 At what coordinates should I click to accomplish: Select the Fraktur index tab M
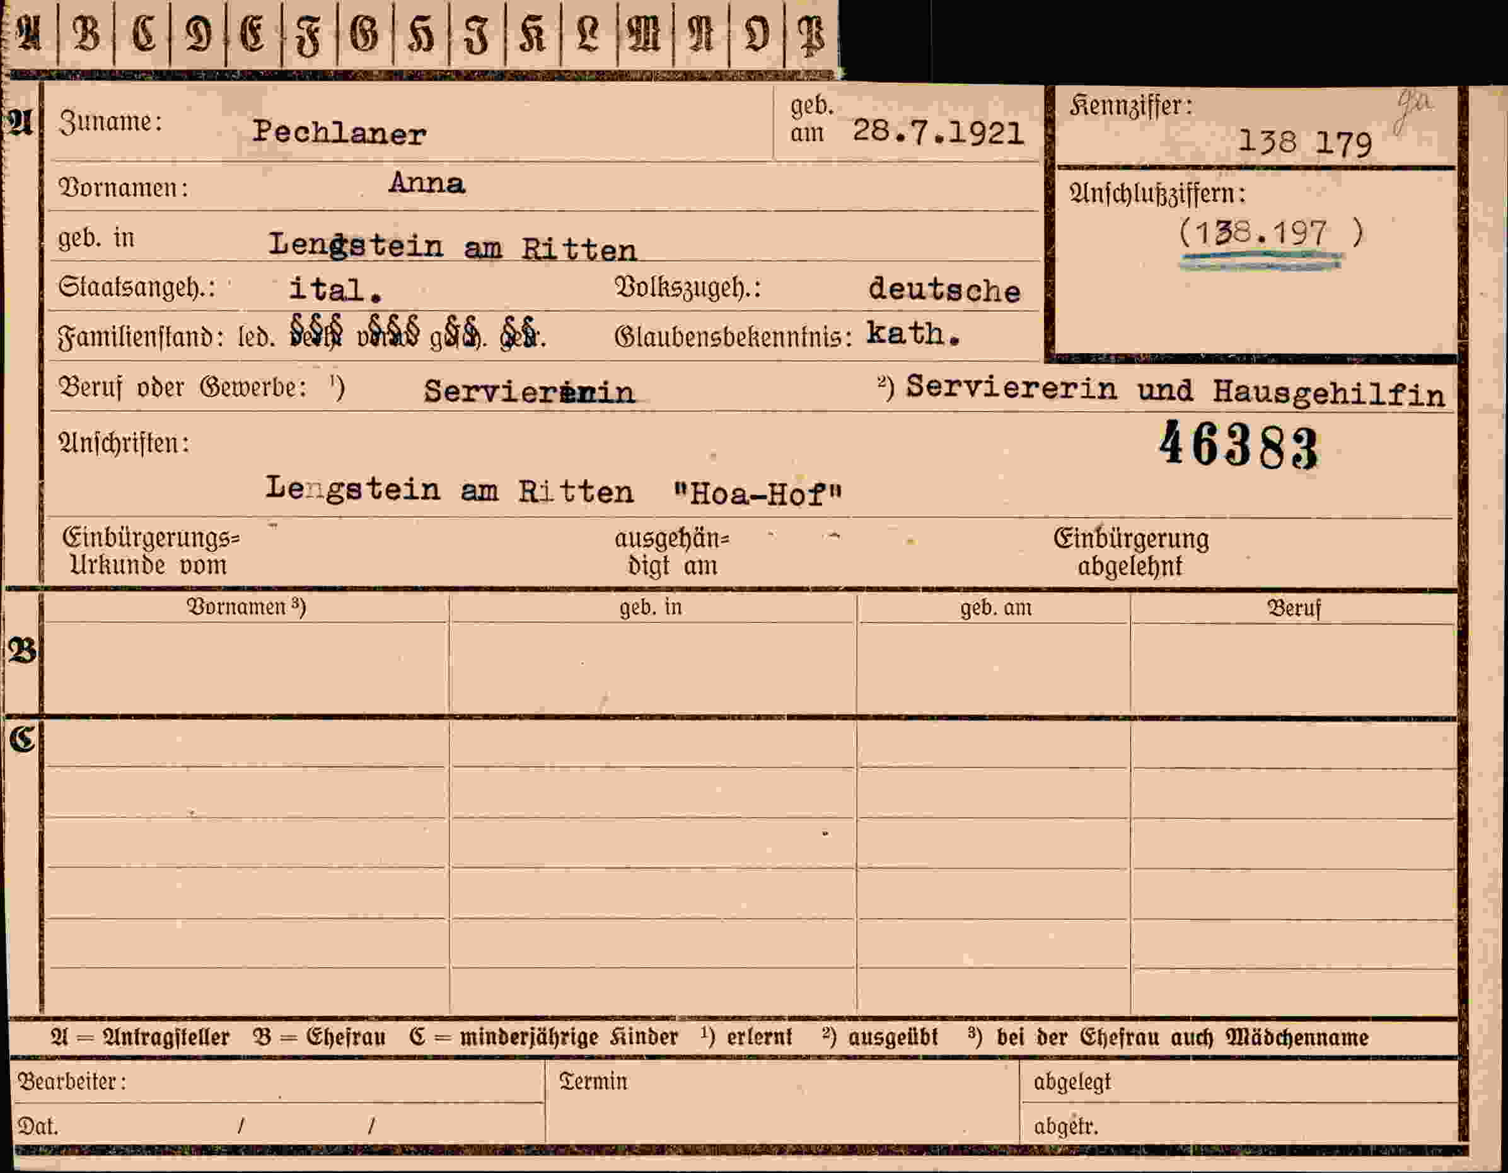(645, 35)
